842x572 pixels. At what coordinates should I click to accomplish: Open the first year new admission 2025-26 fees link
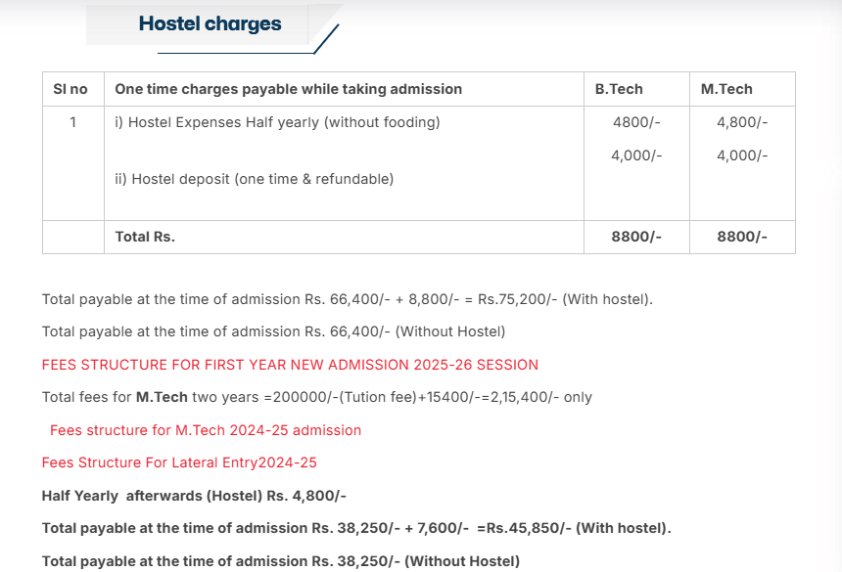[290, 365]
